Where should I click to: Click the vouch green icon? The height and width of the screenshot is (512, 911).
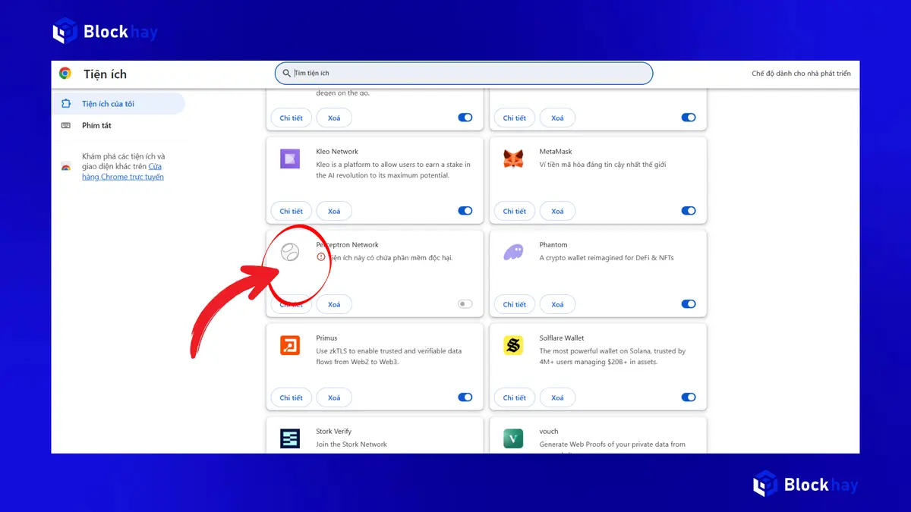click(513, 438)
